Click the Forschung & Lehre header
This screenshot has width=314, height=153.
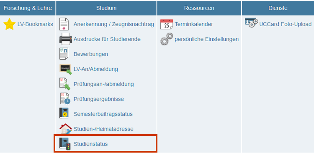28,8
